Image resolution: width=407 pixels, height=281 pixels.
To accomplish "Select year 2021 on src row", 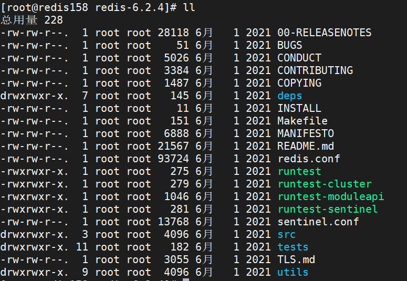I will 258,234.
